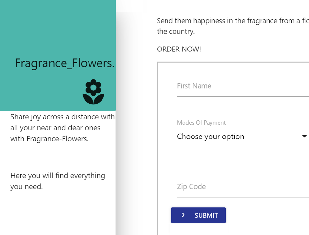Click the black flower logo icon
This screenshot has height=235, width=309.
click(x=93, y=92)
